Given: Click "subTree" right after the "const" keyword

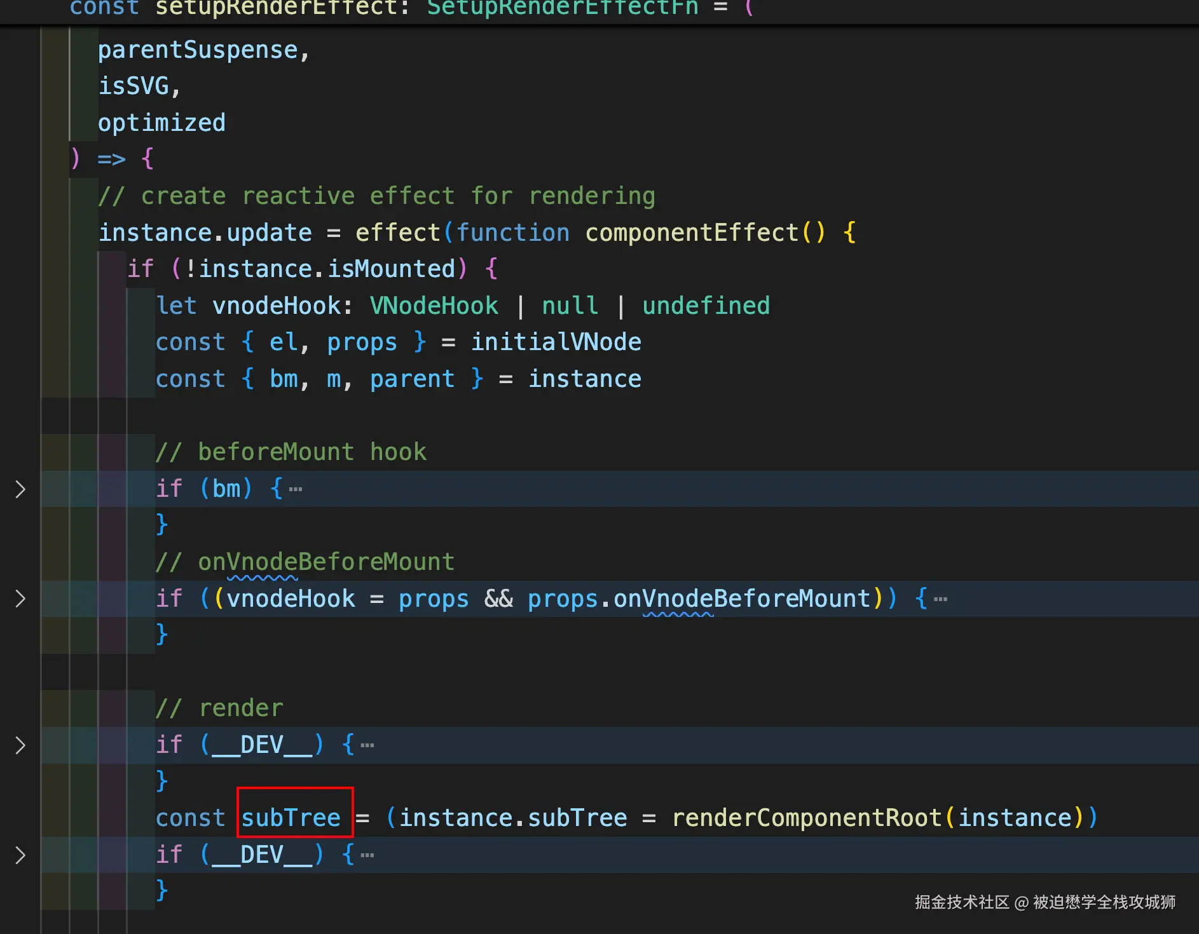Looking at the screenshot, I should (291, 818).
